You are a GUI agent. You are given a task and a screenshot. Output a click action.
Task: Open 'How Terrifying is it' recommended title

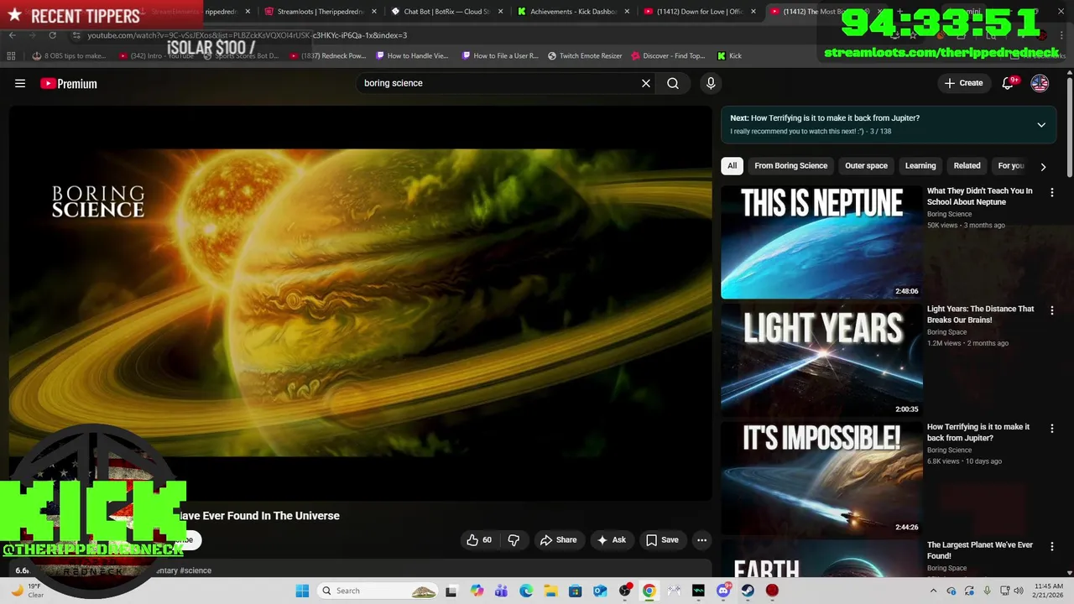(x=978, y=432)
